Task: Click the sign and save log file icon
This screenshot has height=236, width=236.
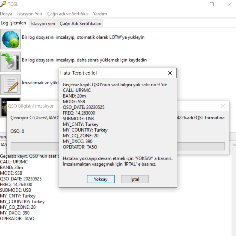Action: [10, 62]
